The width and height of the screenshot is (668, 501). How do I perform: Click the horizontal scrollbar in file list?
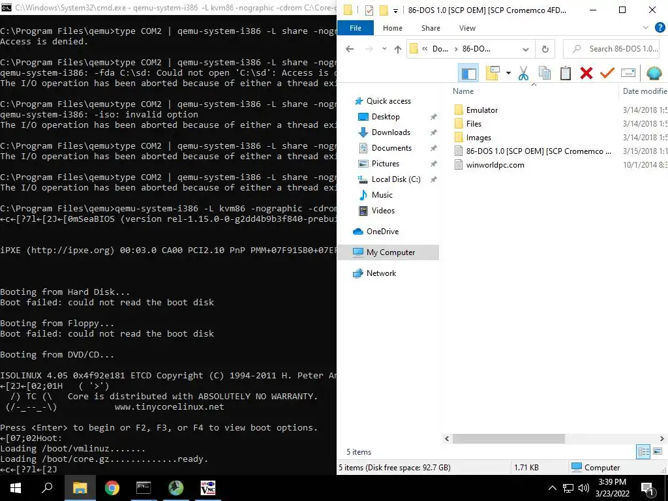coord(508,438)
